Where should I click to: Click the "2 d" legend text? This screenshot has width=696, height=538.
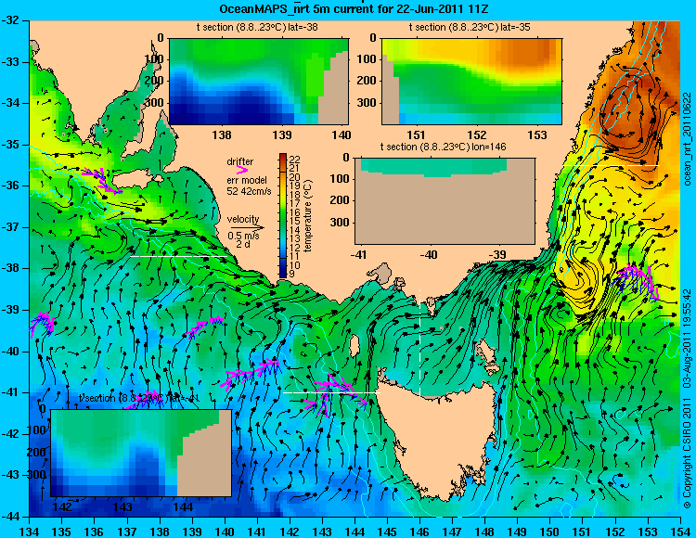[x=242, y=244]
